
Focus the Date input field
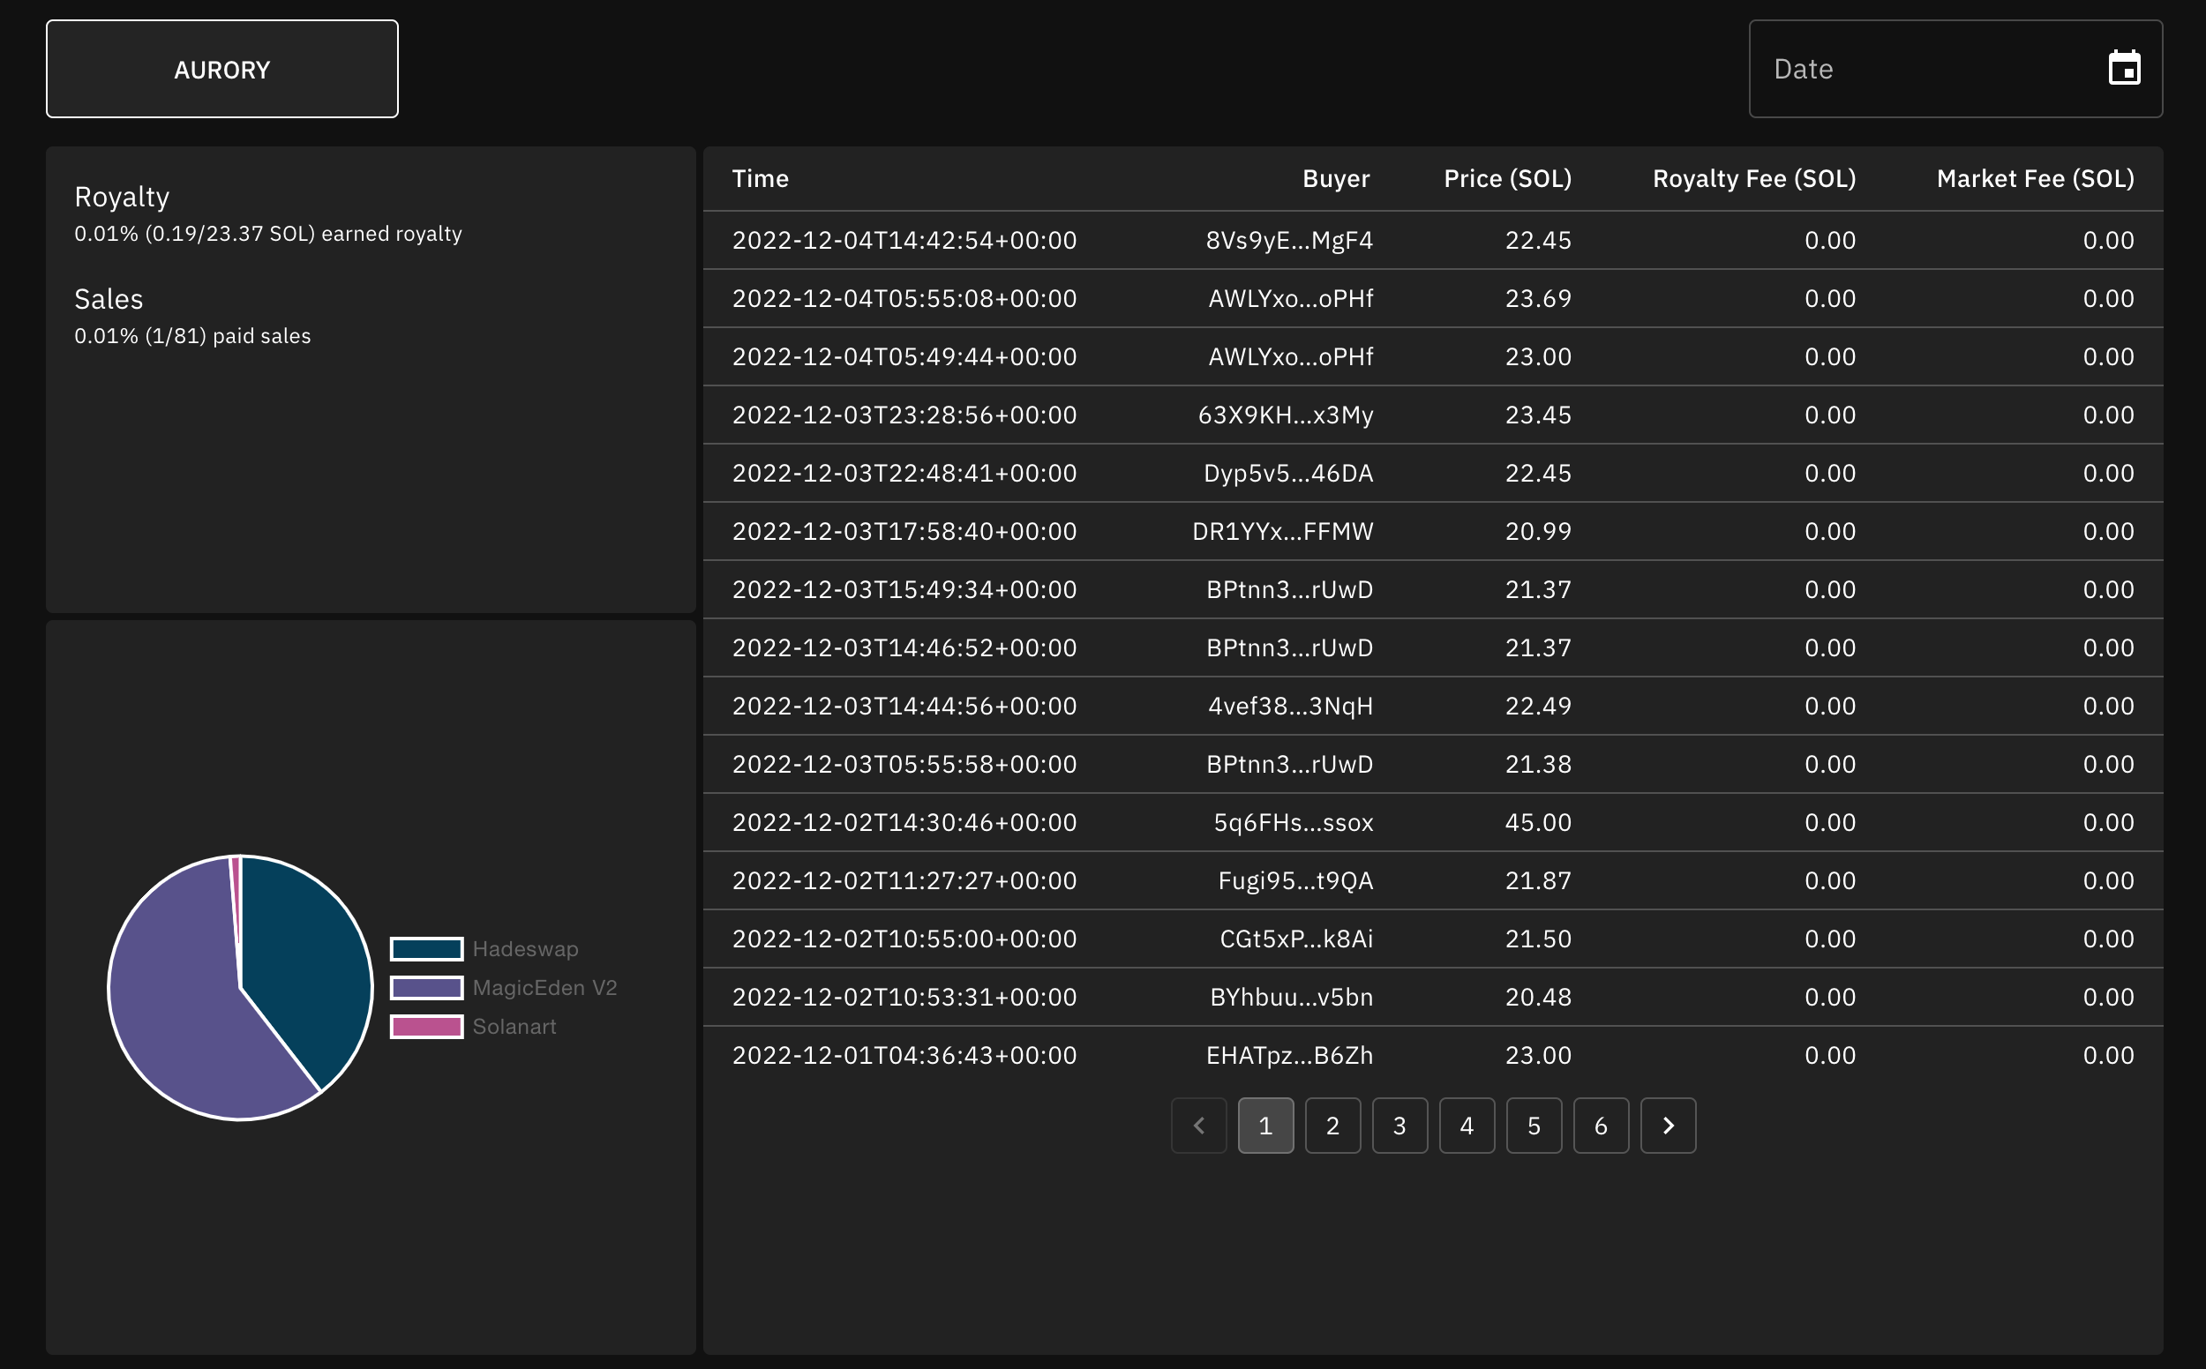pos(1955,69)
